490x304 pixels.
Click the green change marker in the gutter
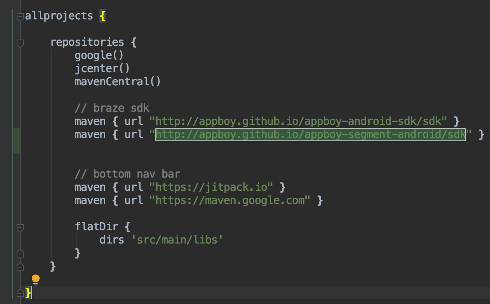pyautogui.click(x=16, y=141)
